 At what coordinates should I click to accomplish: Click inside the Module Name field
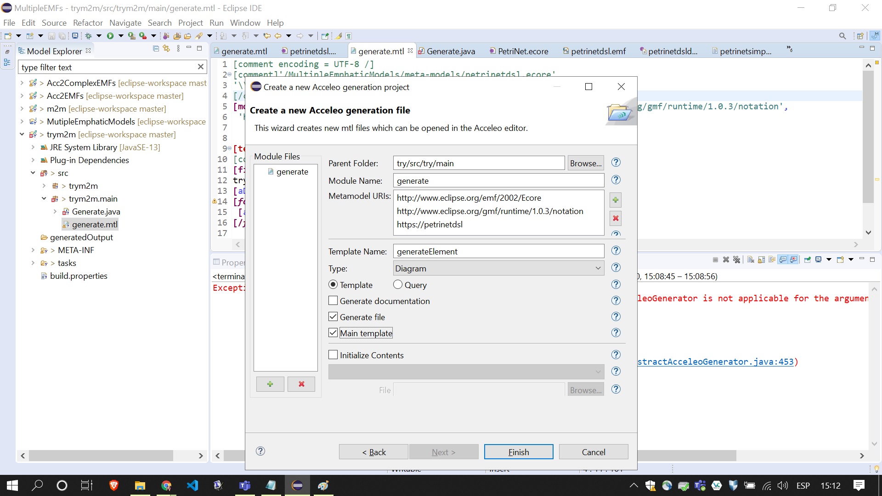pyautogui.click(x=498, y=180)
